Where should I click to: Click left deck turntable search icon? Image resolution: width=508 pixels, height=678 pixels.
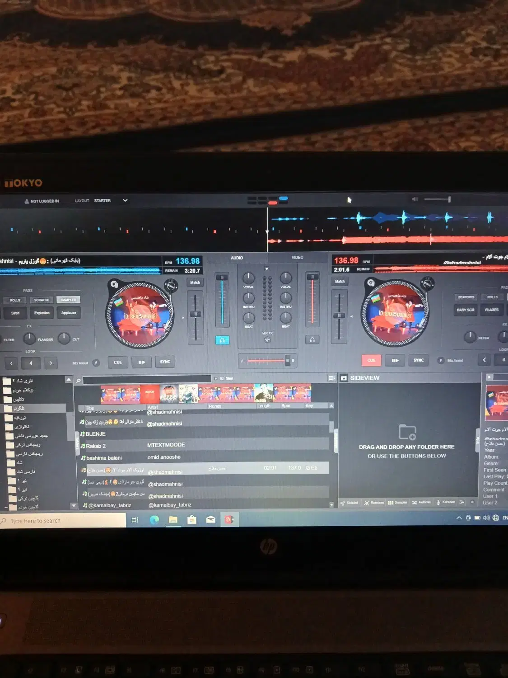(x=114, y=284)
